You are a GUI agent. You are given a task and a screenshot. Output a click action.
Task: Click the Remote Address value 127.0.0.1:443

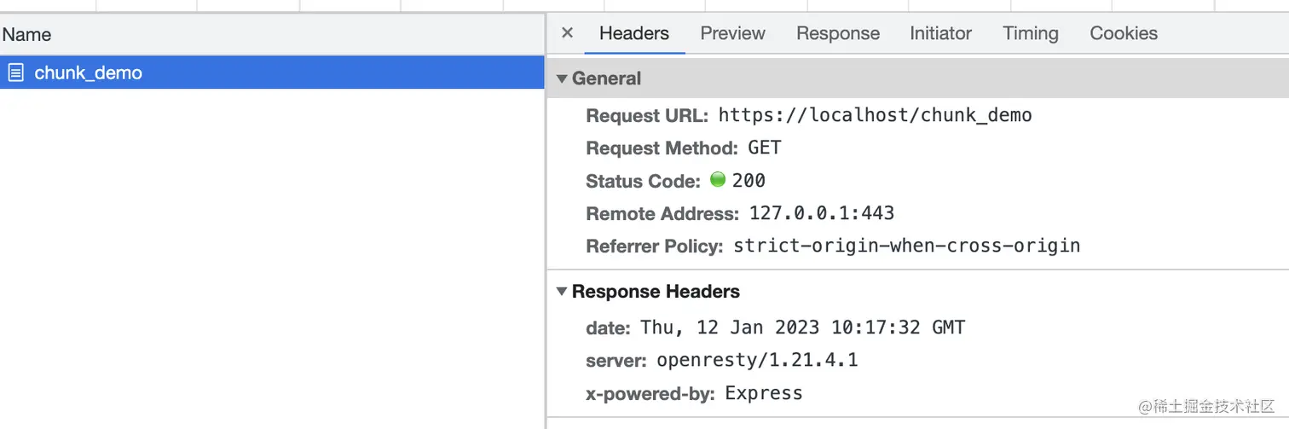pyautogui.click(x=821, y=213)
